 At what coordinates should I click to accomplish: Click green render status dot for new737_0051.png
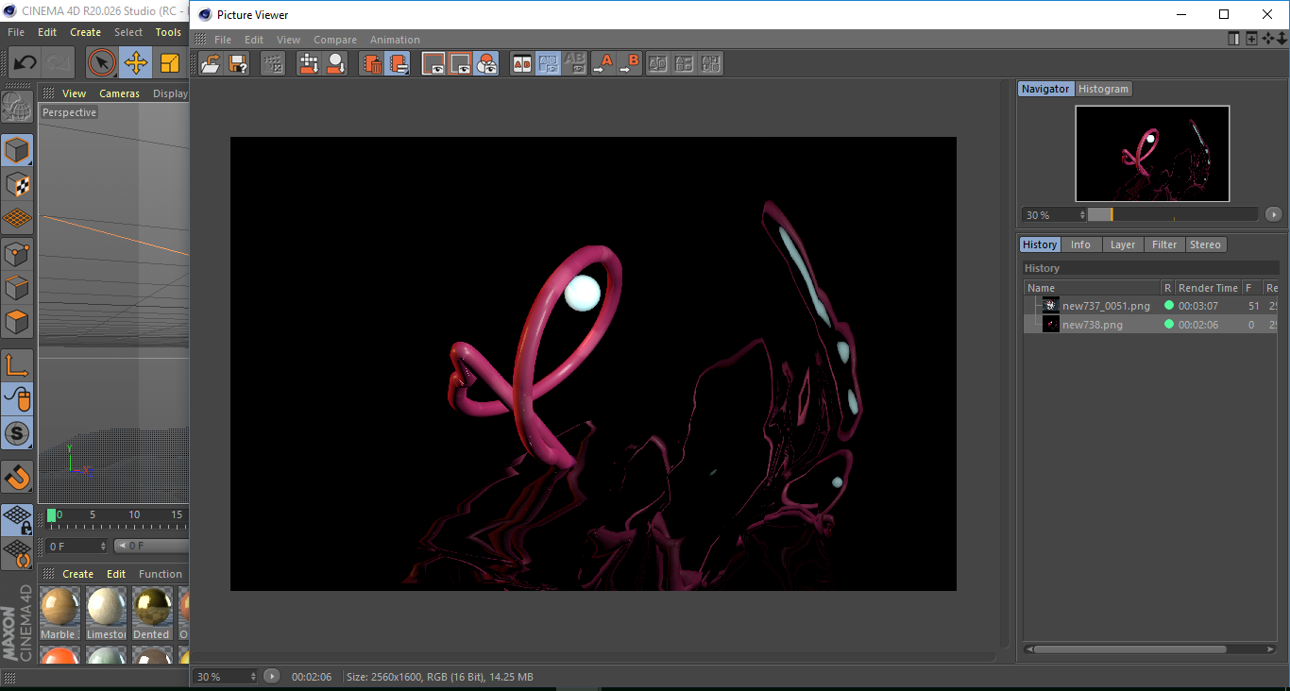(x=1169, y=306)
